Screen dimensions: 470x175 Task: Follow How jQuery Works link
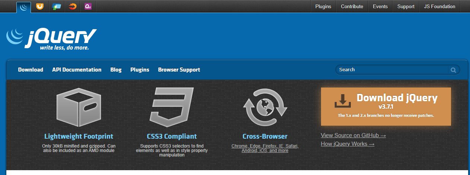[348, 144]
